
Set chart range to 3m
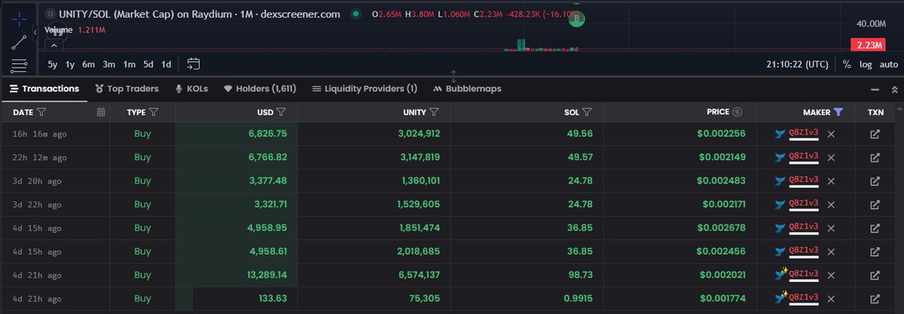[x=109, y=65]
